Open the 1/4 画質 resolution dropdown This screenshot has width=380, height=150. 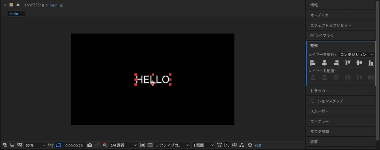coord(123,145)
